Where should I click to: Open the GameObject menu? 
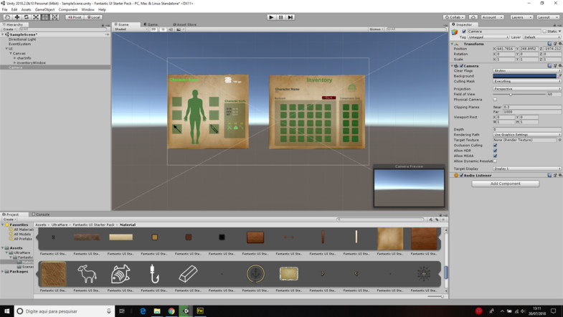coord(45,10)
